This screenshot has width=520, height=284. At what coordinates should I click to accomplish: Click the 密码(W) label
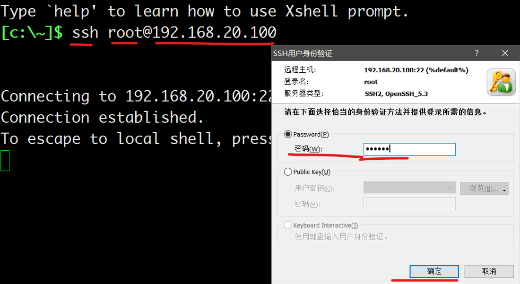pyautogui.click(x=308, y=149)
